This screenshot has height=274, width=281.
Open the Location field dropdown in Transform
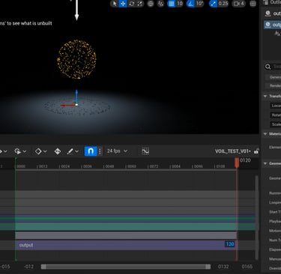[276, 106]
